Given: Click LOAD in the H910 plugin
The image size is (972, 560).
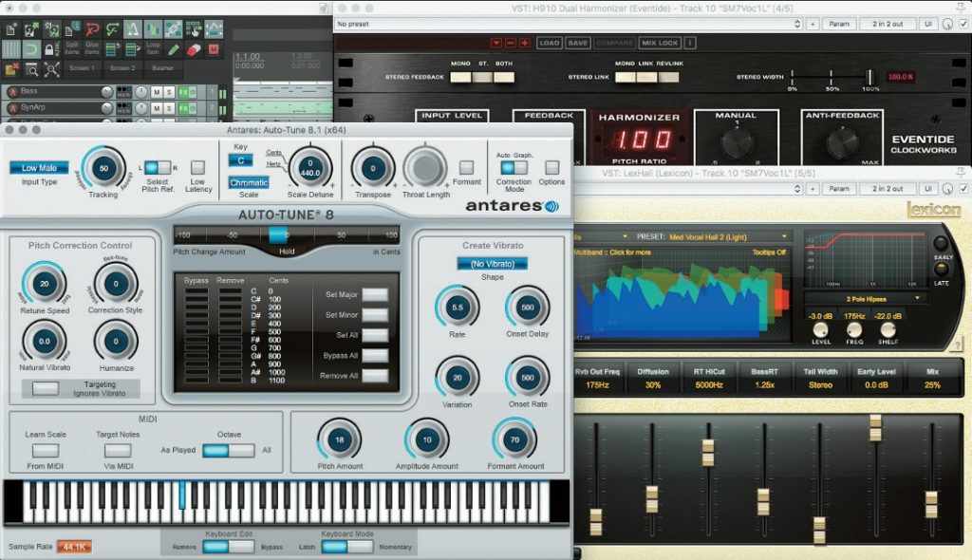Looking at the screenshot, I should point(550,43).
